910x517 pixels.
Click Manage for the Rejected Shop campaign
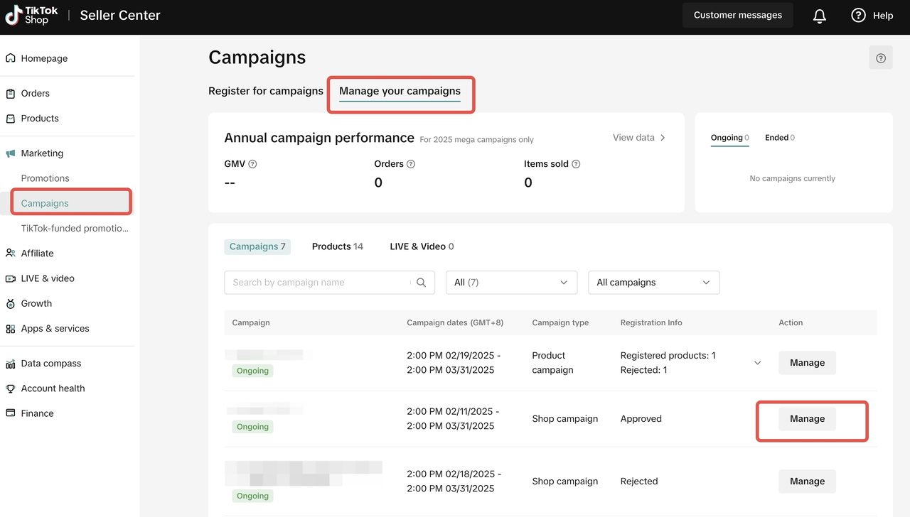807,481
